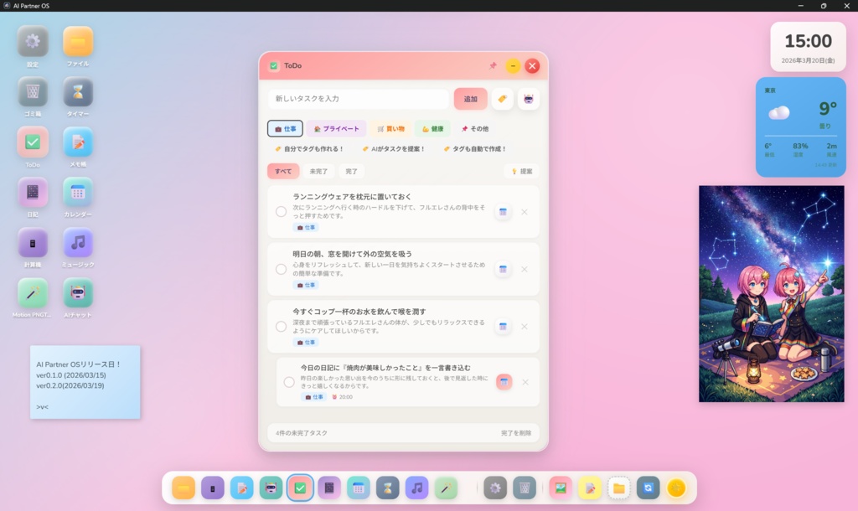Click the pink icon on the 日記 task row
Image resolution: width=858 pixels, height=511 pixels.
tap(503, 381)
